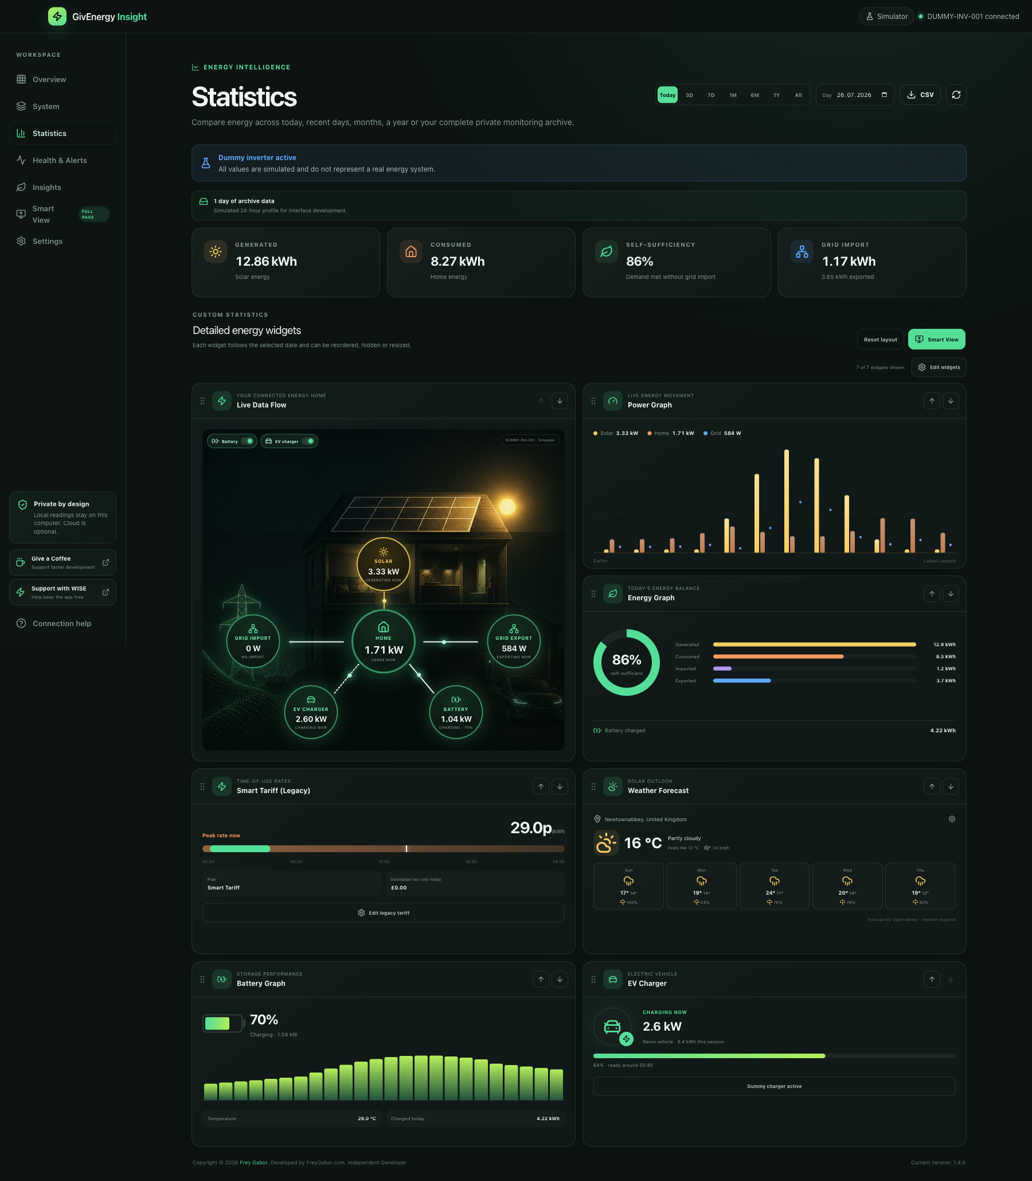The width and height of the screenshot is (1032, 1181).
Task: Click the Reset layout button
Action: point(880,340)
